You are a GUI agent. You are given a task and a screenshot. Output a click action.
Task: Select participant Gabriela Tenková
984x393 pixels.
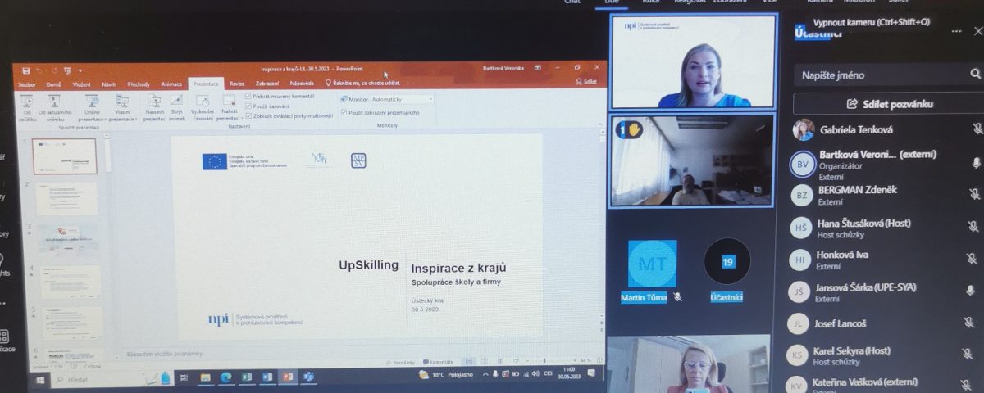tap(855, 129)
